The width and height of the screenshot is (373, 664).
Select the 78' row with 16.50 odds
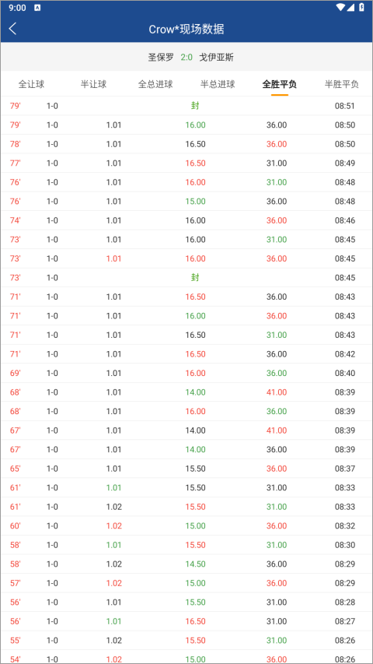tap(186, 144)
